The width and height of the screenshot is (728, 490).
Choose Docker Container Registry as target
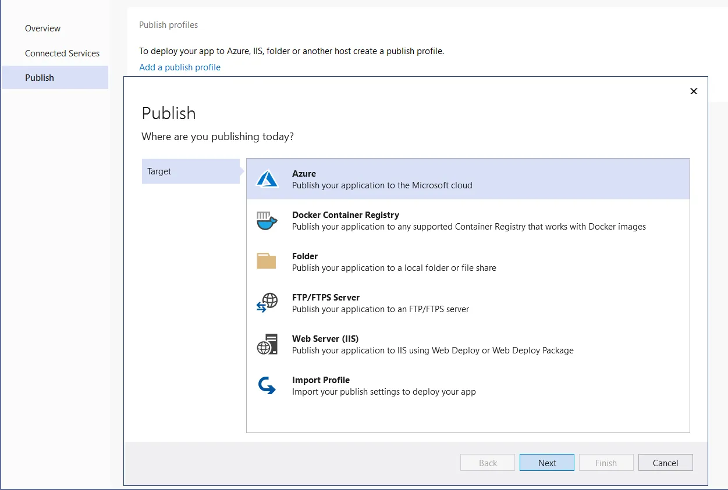(x=407, y=220)
